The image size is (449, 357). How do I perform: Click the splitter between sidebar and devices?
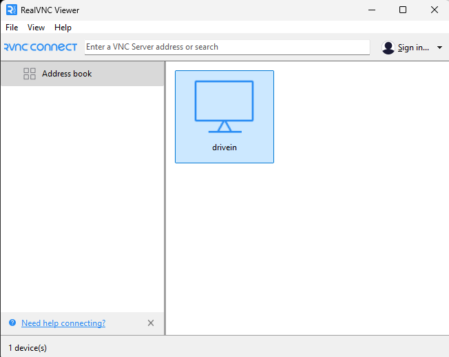(165, 200)
